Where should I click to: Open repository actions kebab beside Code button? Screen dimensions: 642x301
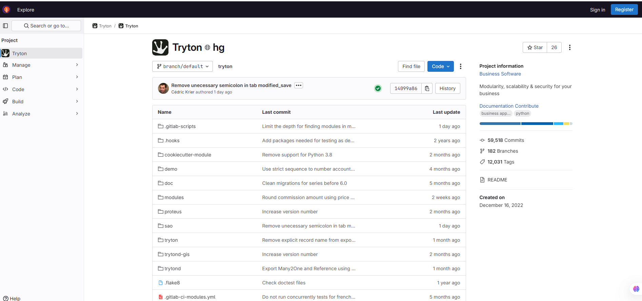(461, 66)
